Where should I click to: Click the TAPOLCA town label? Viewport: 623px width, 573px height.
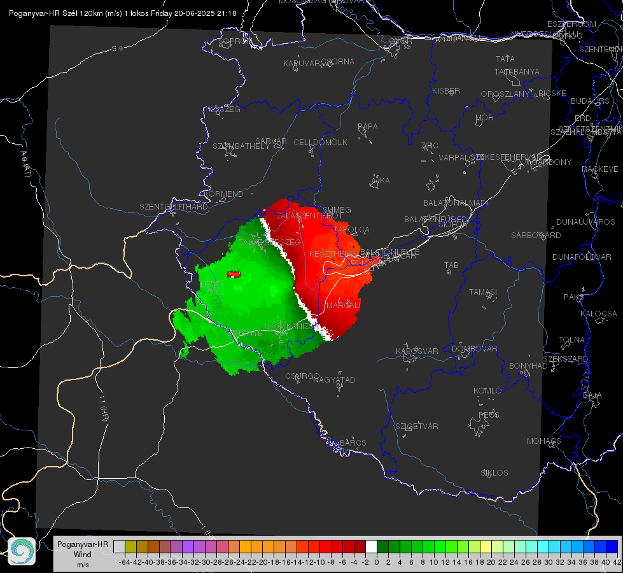(x=351, y=230)
